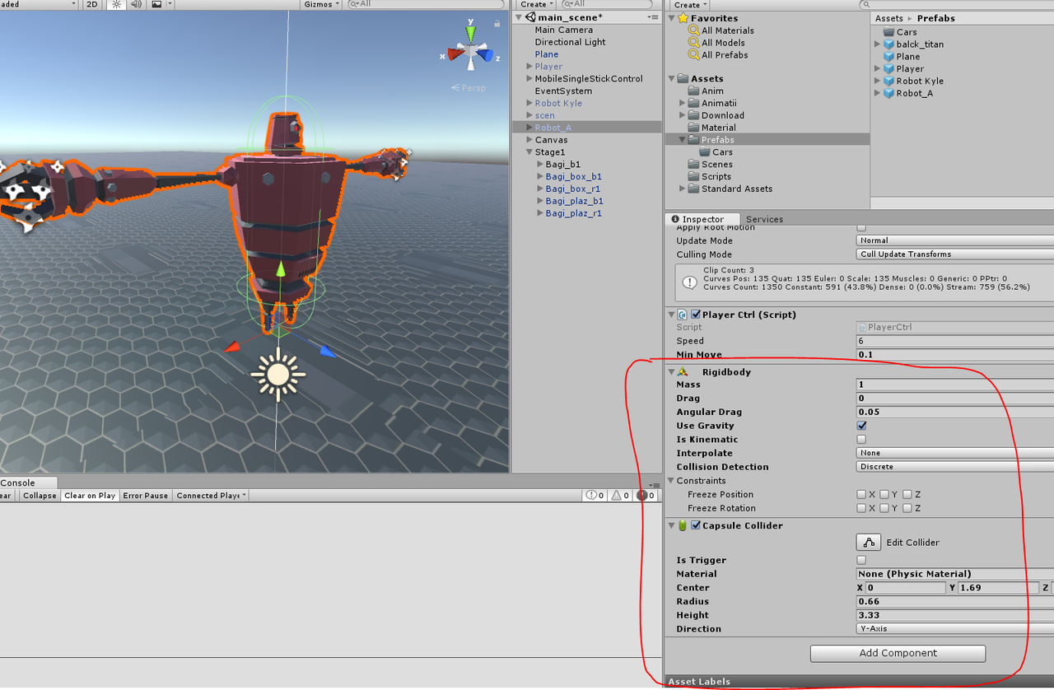Open Project panel Create dropdown
Viewport: 1054px width, 690px height.
point(690,4)
